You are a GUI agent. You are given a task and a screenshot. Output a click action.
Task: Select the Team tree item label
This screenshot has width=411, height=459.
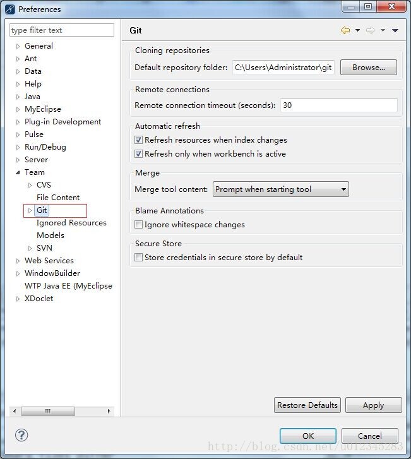point(35,172)
